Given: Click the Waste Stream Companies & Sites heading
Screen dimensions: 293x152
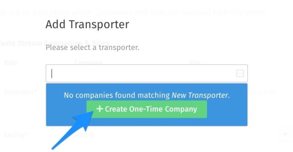Looking at the screenshot, I should pos(54,43).
